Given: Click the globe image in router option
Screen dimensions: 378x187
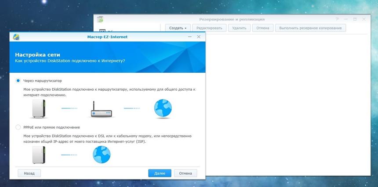Looking at the screenshot, I should [x=163, y=109].
